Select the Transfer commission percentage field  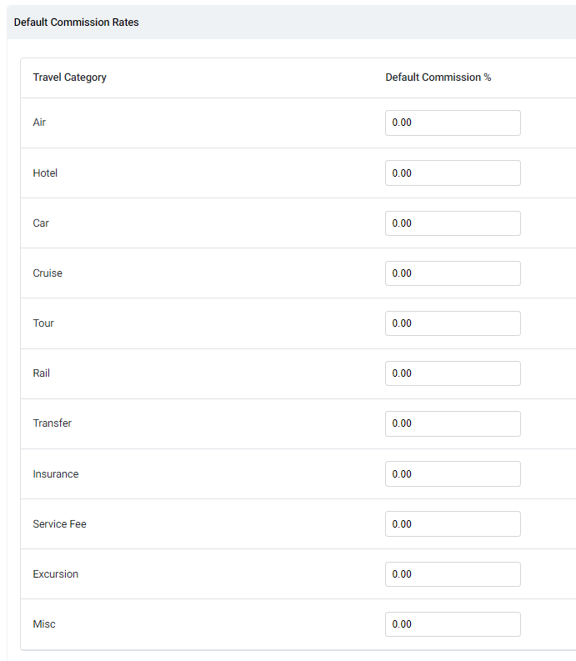point(453,423)
